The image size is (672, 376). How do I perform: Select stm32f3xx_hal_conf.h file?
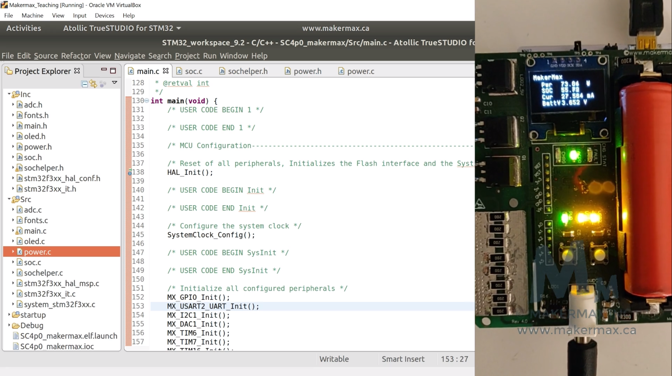click(62, 178)
